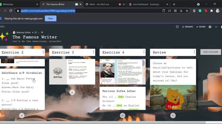The height and width of the screenshot is (124, 222).
Task: Click the REMAKE button
Action: [x=187, y=27]
